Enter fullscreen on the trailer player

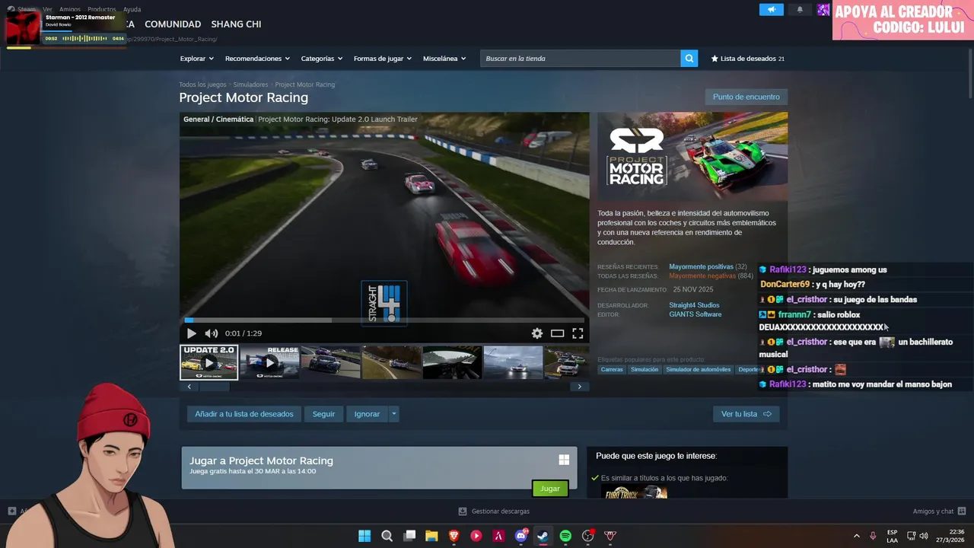[578, 333]
